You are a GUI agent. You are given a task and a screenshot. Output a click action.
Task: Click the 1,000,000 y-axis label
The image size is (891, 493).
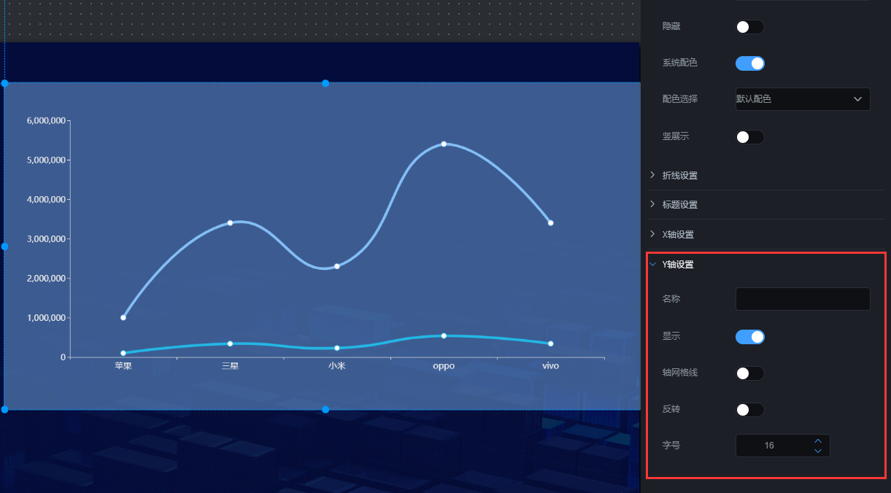(46, 318)
